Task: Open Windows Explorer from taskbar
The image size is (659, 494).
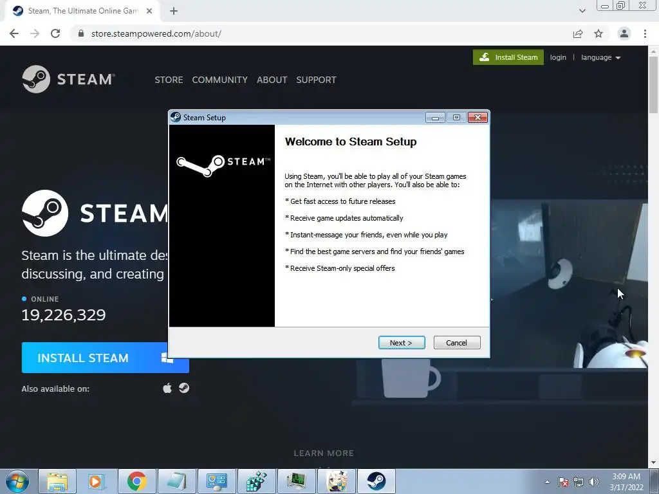Action: [57, 481]
